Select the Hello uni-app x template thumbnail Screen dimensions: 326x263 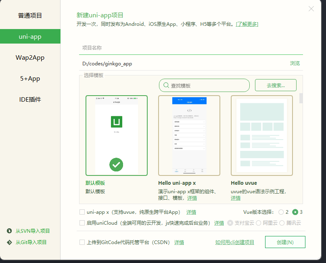tap(189, 136)
